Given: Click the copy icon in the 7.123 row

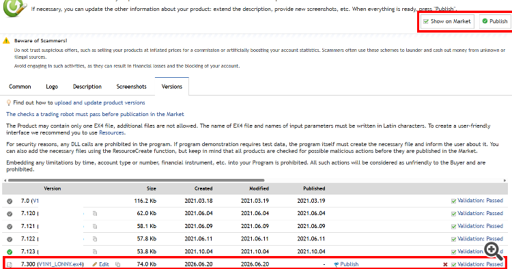Looking at the screenshot, I should 95,252.
